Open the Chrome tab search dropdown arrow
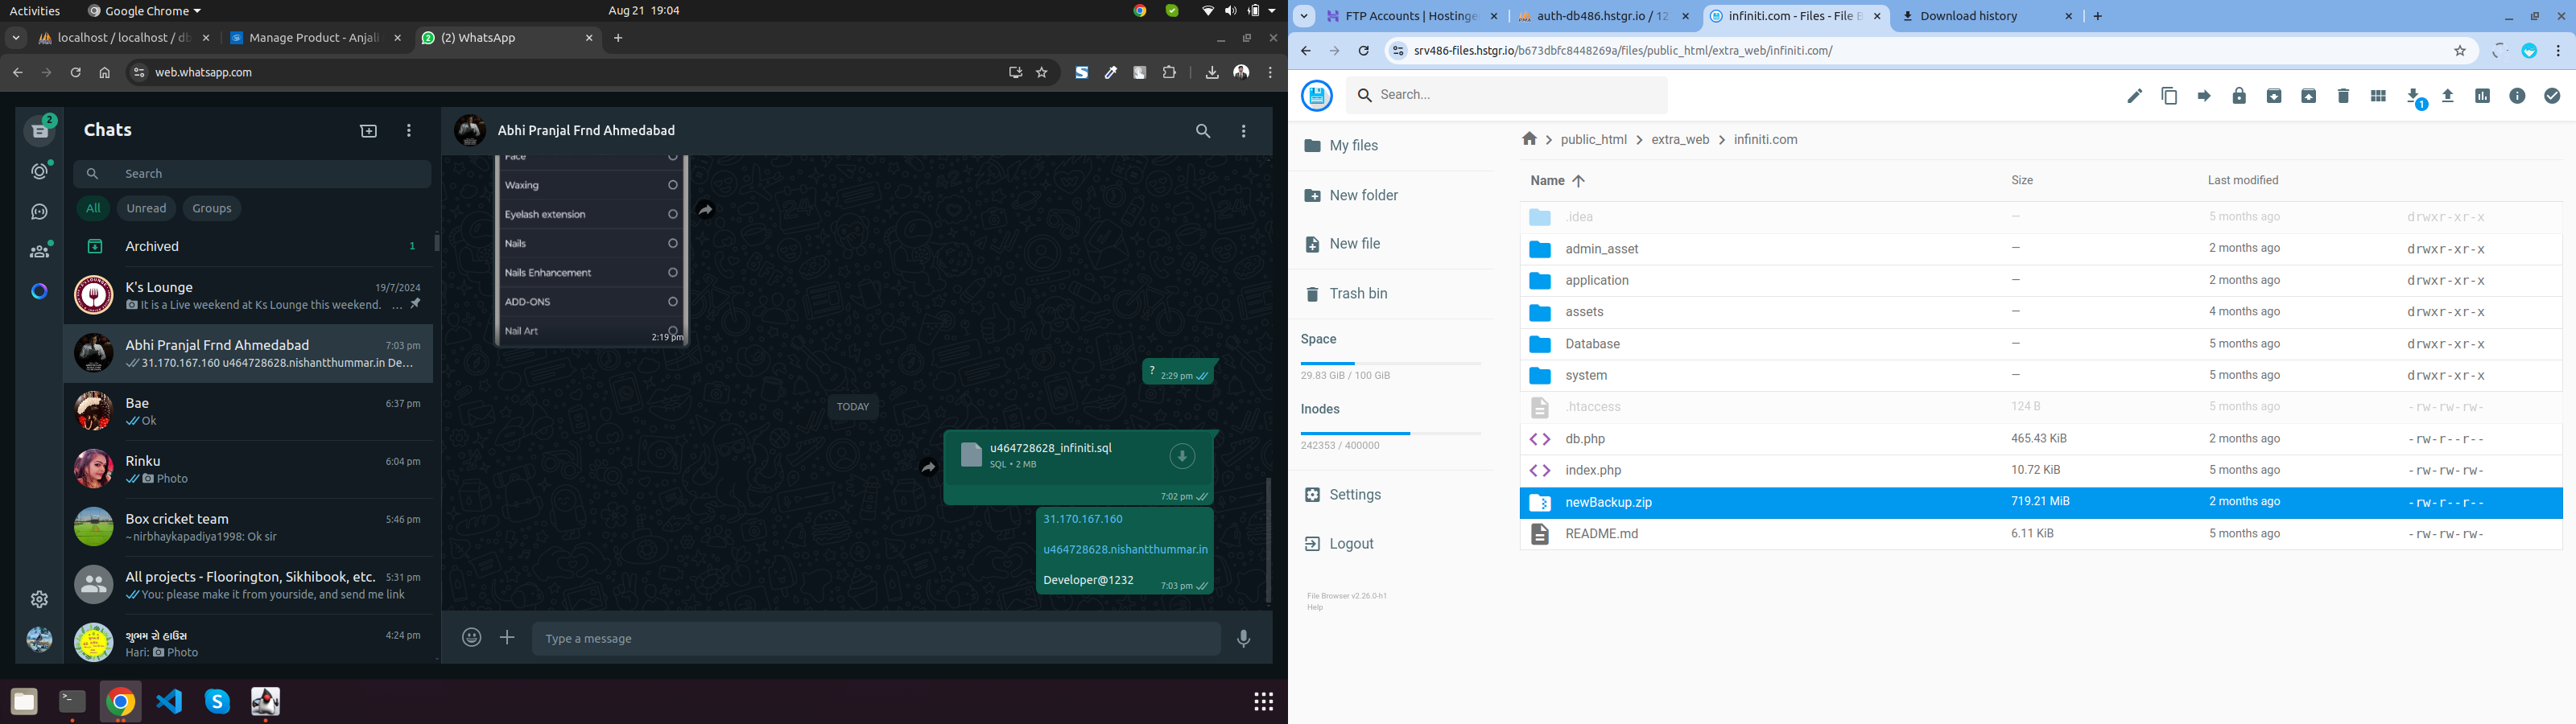Viewport: 2576px width, 724px height. (1304, 16)
